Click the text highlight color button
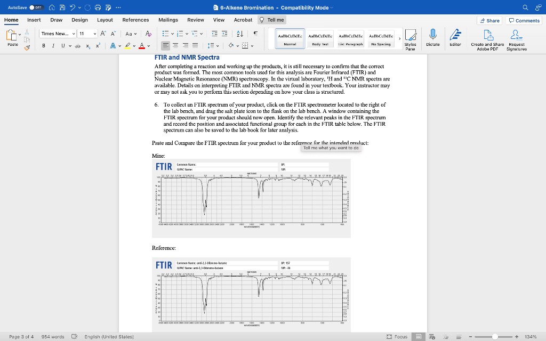Screen dimensions: 546x341 pyautogui.click(x=127, y=46)
